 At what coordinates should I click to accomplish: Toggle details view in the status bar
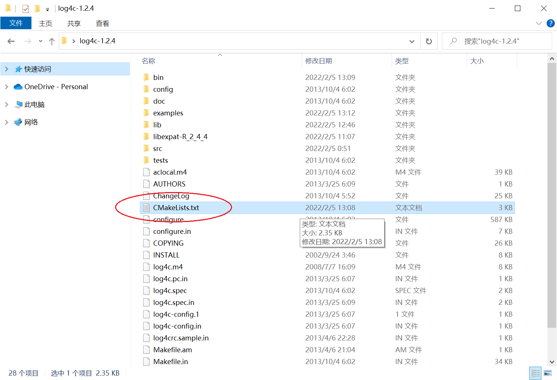point(535,373)
